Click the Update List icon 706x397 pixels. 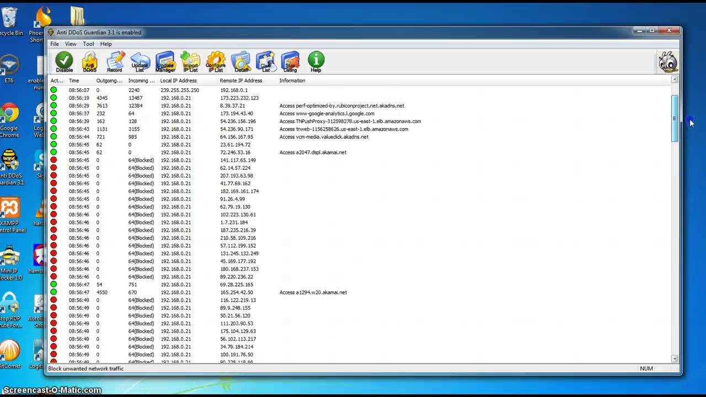[140, 62]
